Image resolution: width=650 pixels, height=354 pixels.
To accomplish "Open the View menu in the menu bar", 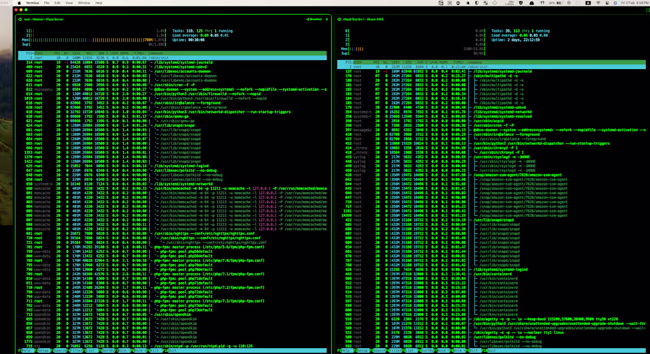I will click(x=68, y=2).
